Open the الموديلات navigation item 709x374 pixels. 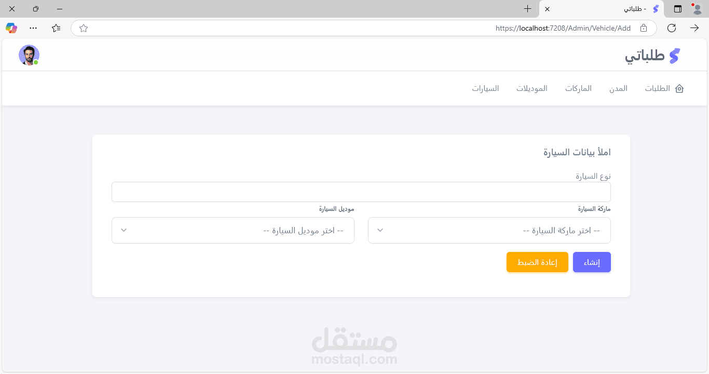(x=531, y=88)
